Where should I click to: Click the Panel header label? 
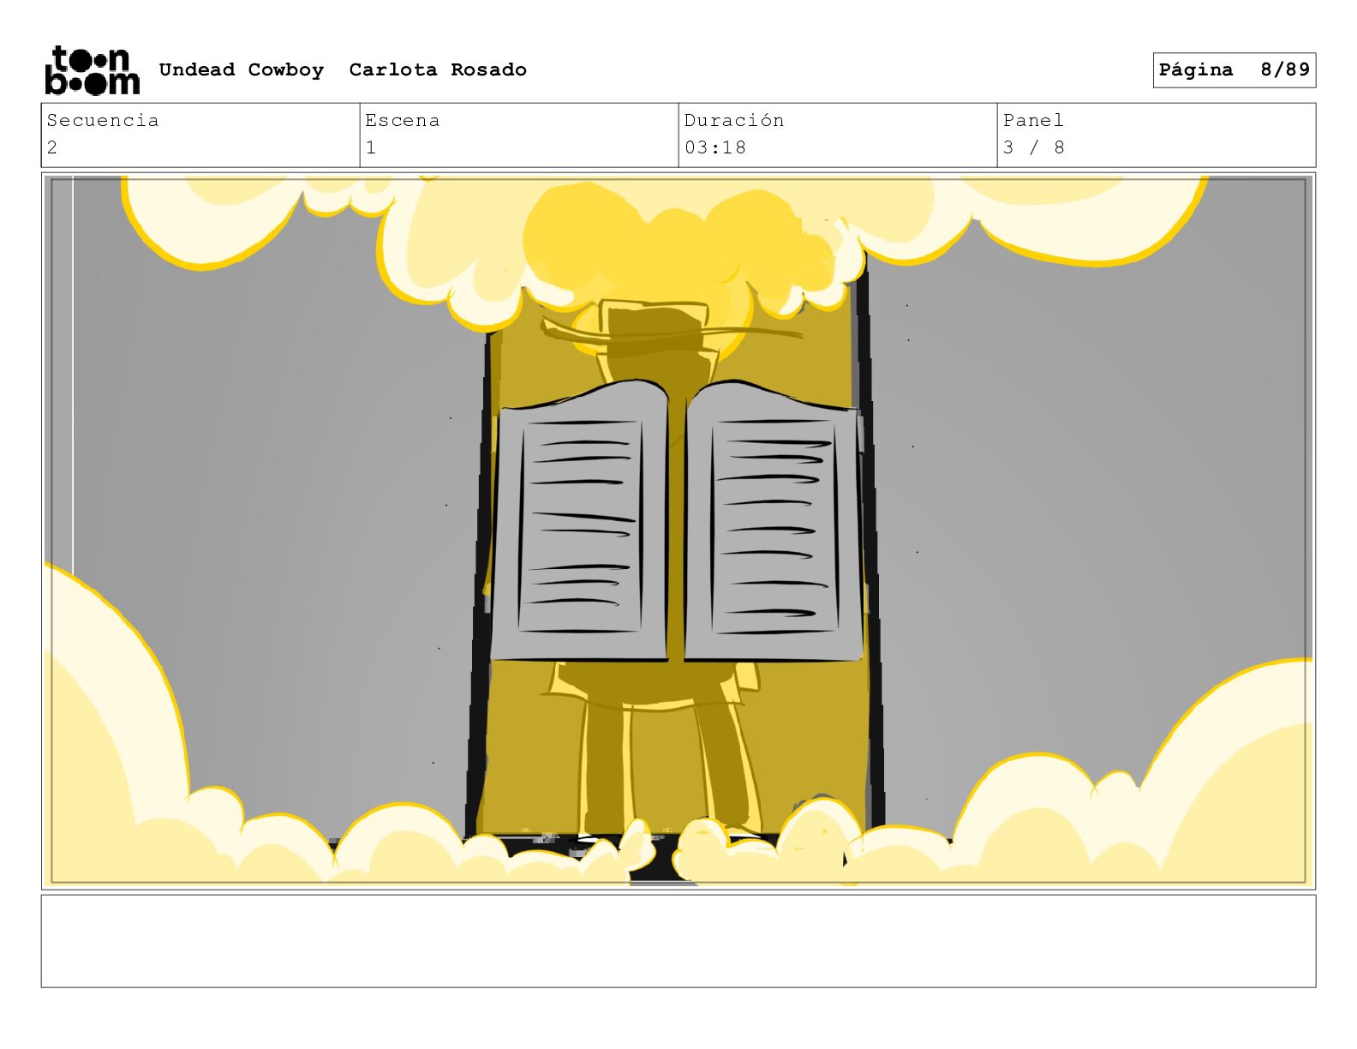pos(1034,120)
